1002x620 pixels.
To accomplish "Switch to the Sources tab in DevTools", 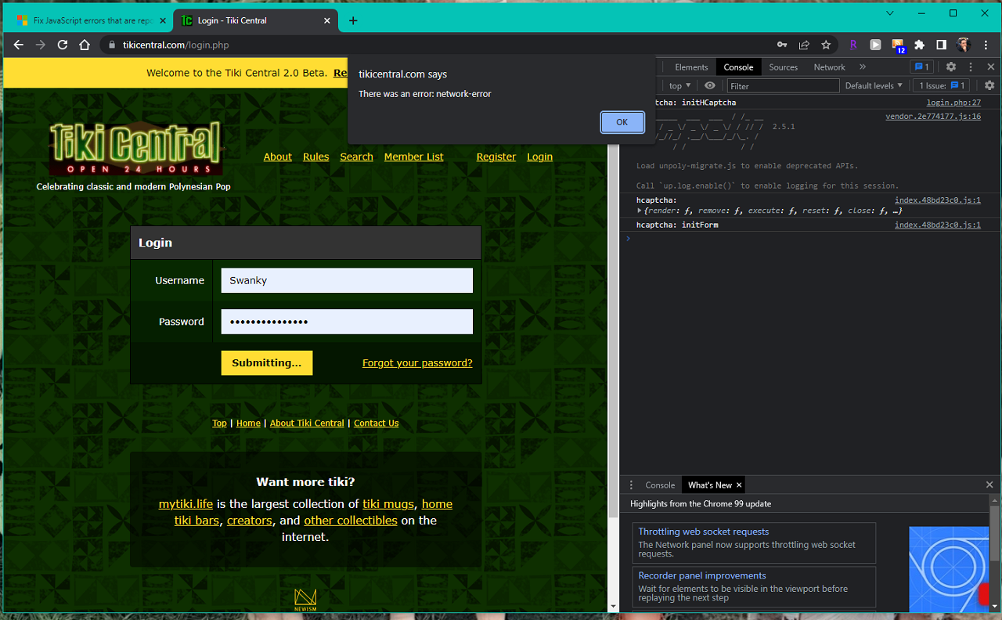I will coord(783,67).
